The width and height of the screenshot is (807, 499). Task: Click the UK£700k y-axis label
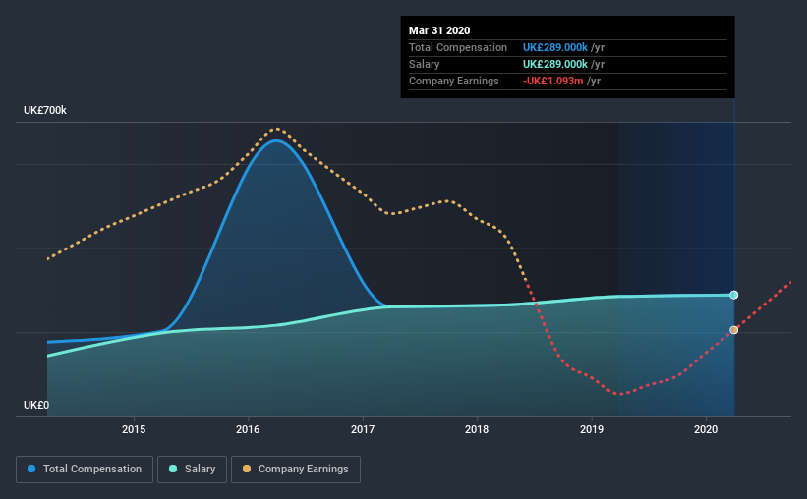tap(45, 110)
